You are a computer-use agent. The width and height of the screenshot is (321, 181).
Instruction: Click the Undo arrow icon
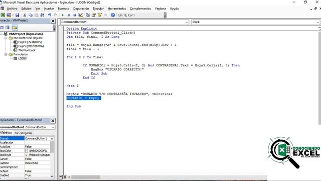pyautogui.click(x=50, y=15)
